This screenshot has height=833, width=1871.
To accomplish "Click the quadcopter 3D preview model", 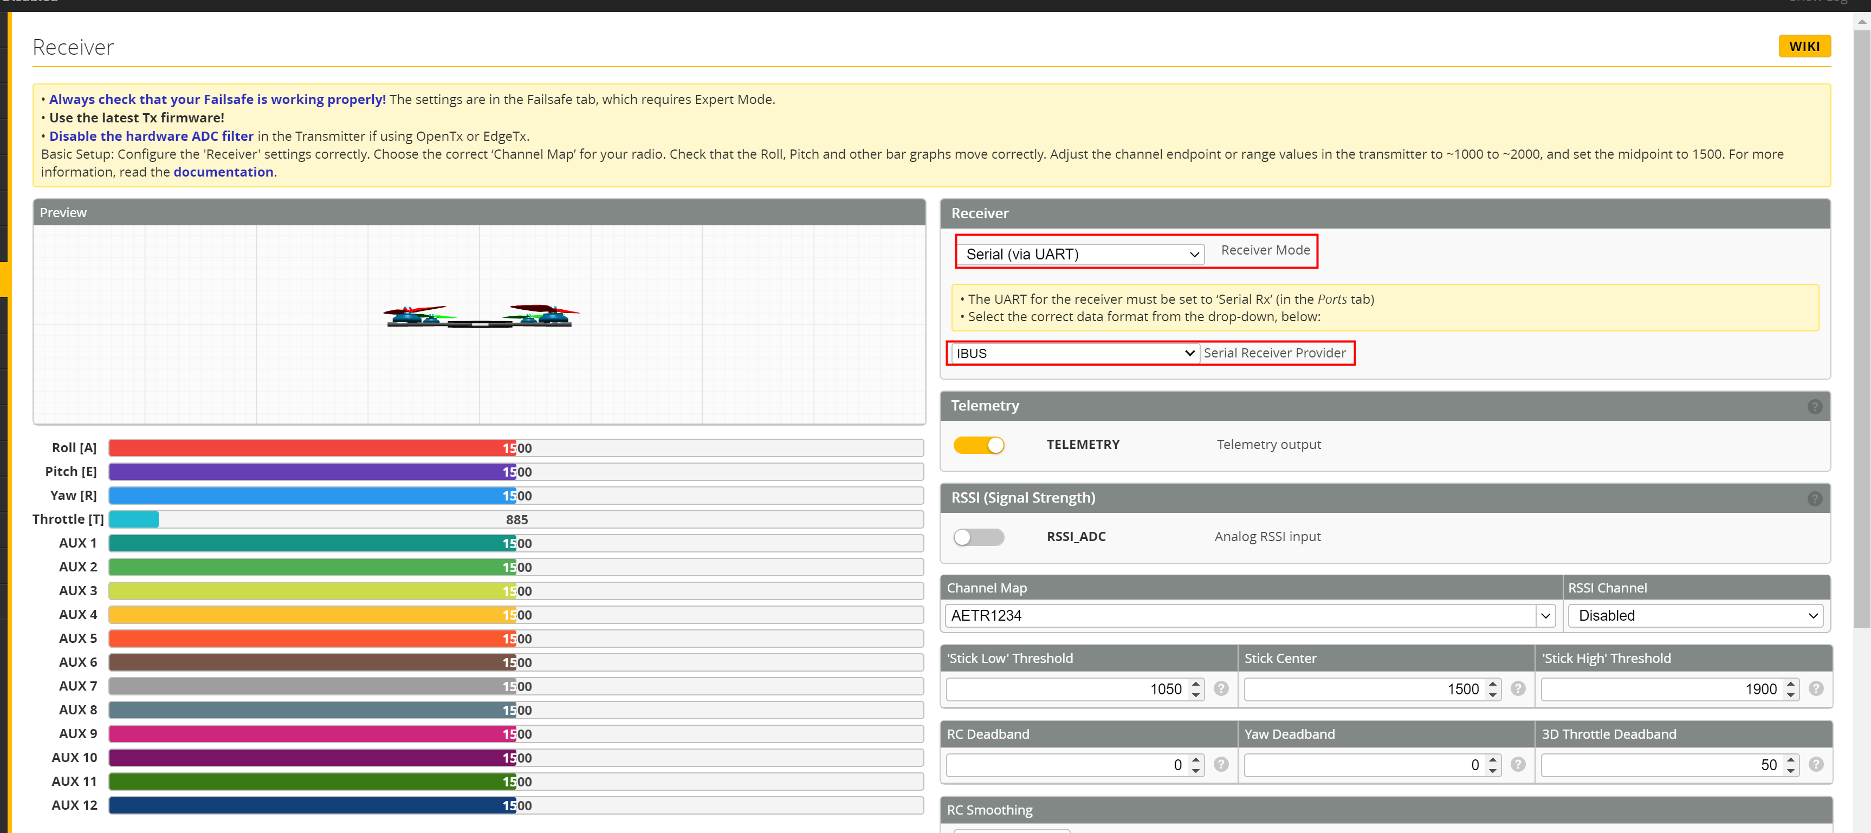I will 481,317.
